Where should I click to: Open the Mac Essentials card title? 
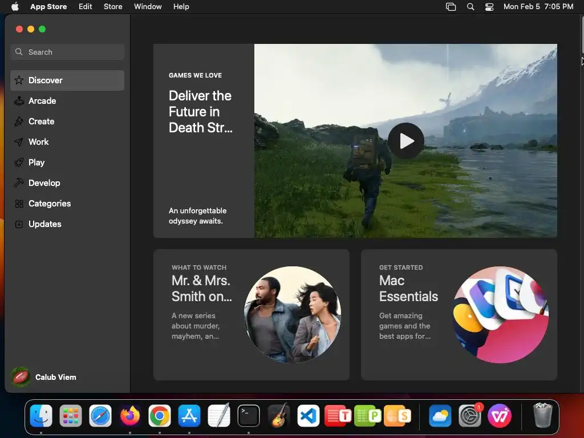tap(408, 288)
